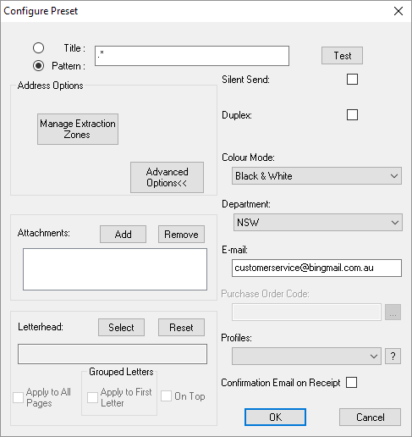Expand the Department dropdown showing NSW
Screen dimensions: 412x437
[x=318, y=223]
